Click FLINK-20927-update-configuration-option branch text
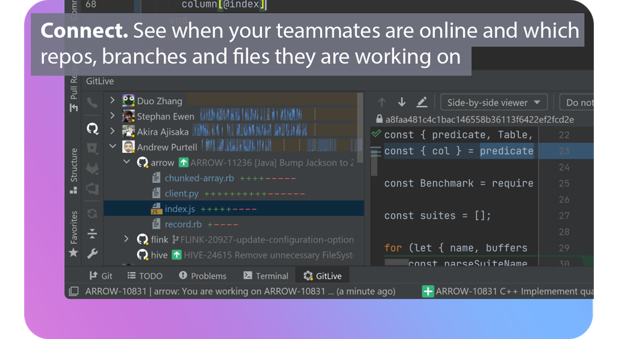This screenshot has width=618, height=339. coord(267,240)
